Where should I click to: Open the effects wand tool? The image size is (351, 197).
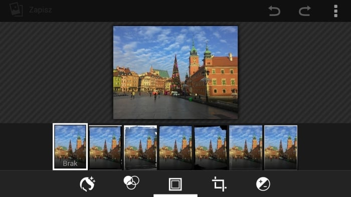coord(88,184)
